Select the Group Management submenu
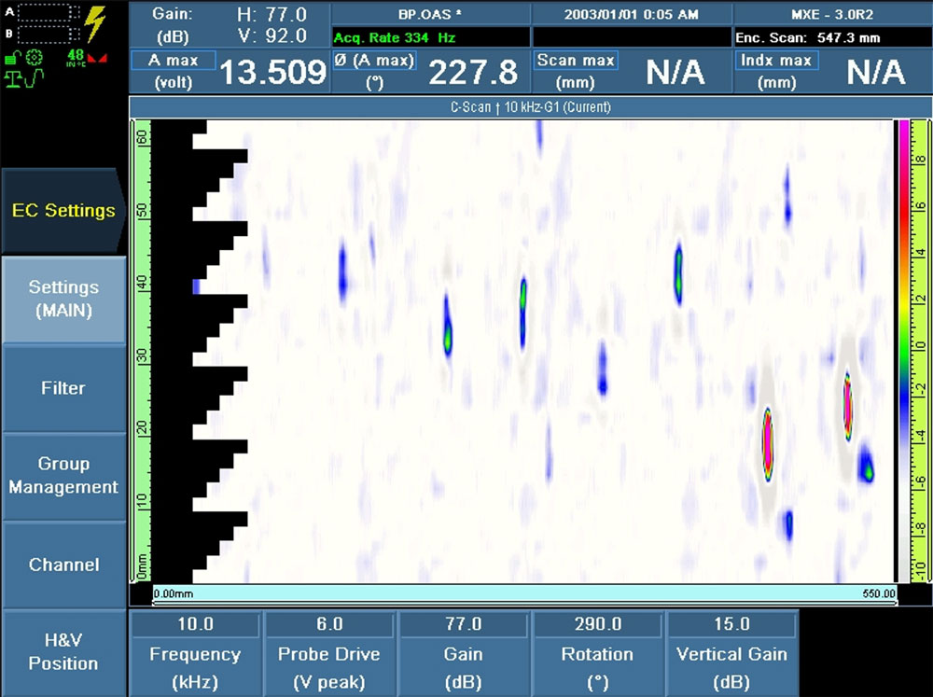The image size is (933, 697). coord(63,475)
